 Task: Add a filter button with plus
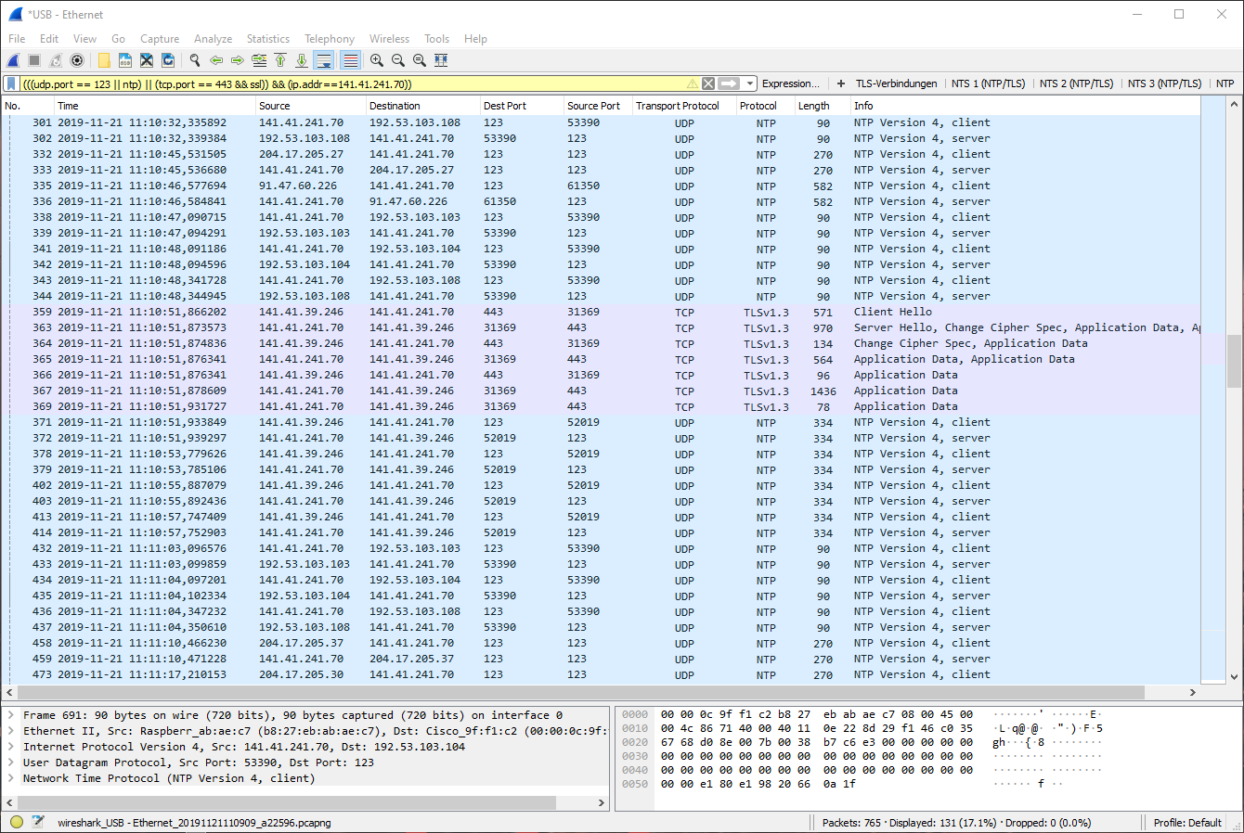point(841,83)
